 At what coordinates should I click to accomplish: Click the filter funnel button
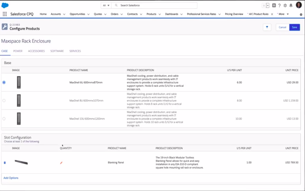(x=267, y=27)
